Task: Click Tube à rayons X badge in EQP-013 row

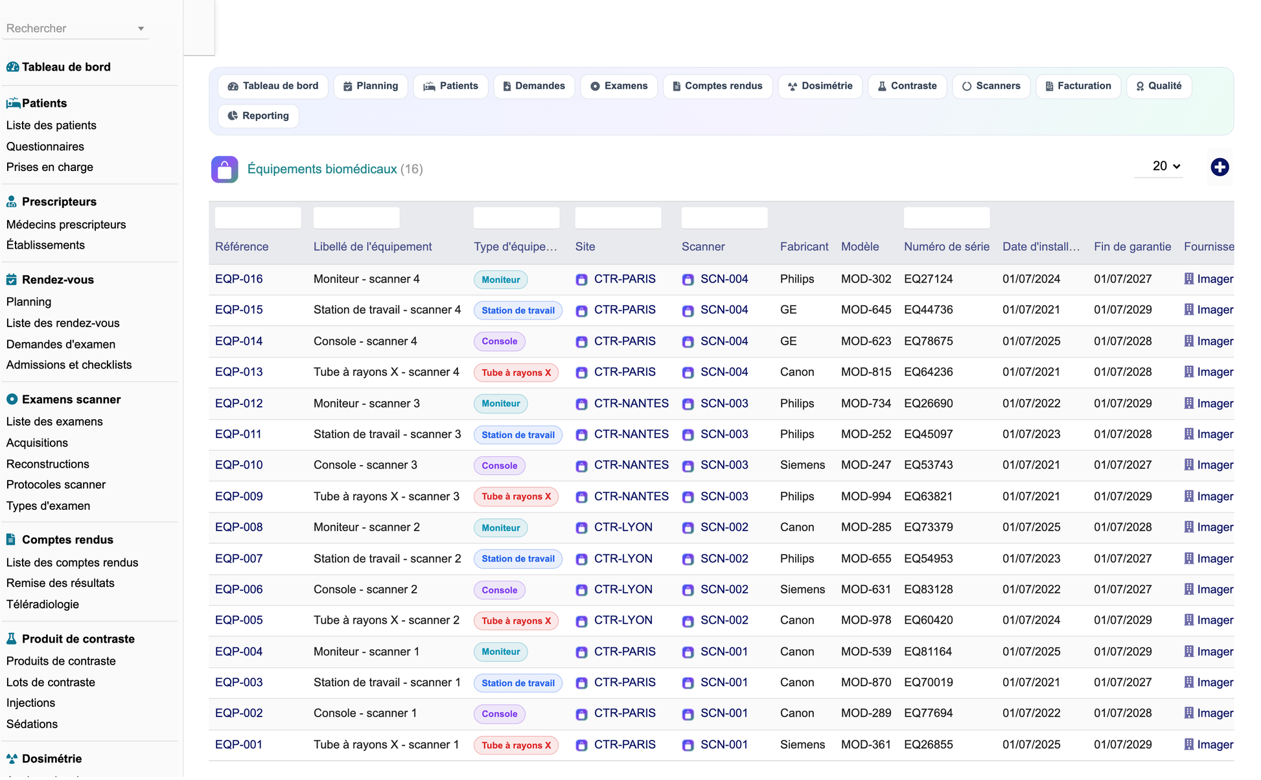Action: (x=516, y=373)
